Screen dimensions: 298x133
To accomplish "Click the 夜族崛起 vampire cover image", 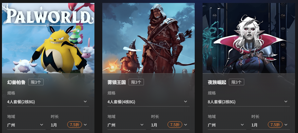I will pyautogui.click(x=249, y=38).
